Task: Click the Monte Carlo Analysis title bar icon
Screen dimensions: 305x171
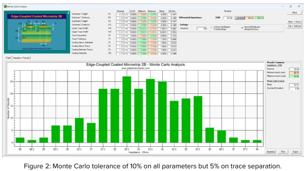Action: 5,7
